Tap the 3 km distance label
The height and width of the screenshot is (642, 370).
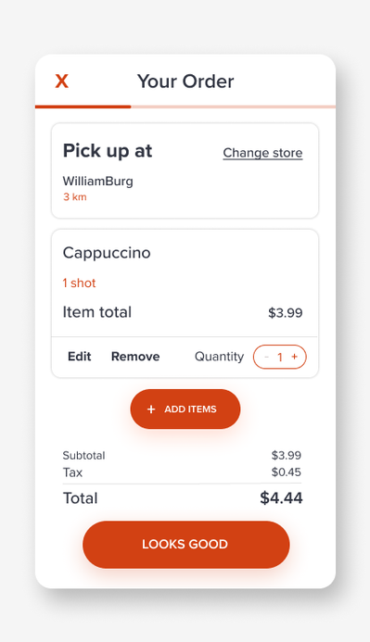(74, 197)
